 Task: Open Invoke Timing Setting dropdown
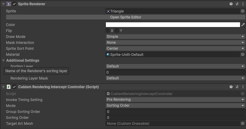[x=175, y=100]
